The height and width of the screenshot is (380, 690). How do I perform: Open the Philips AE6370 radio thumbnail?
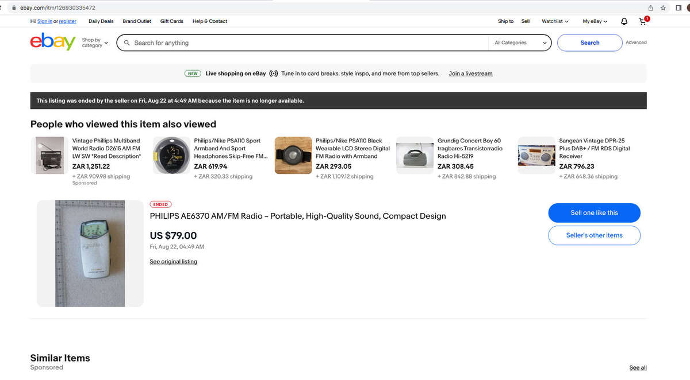(90, 253)
